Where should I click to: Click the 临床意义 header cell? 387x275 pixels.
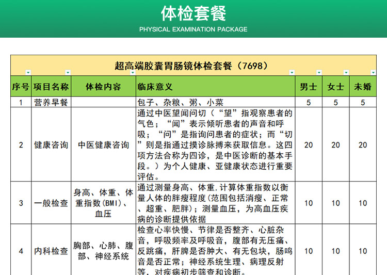pyautogui.click(x=216, y=86)
